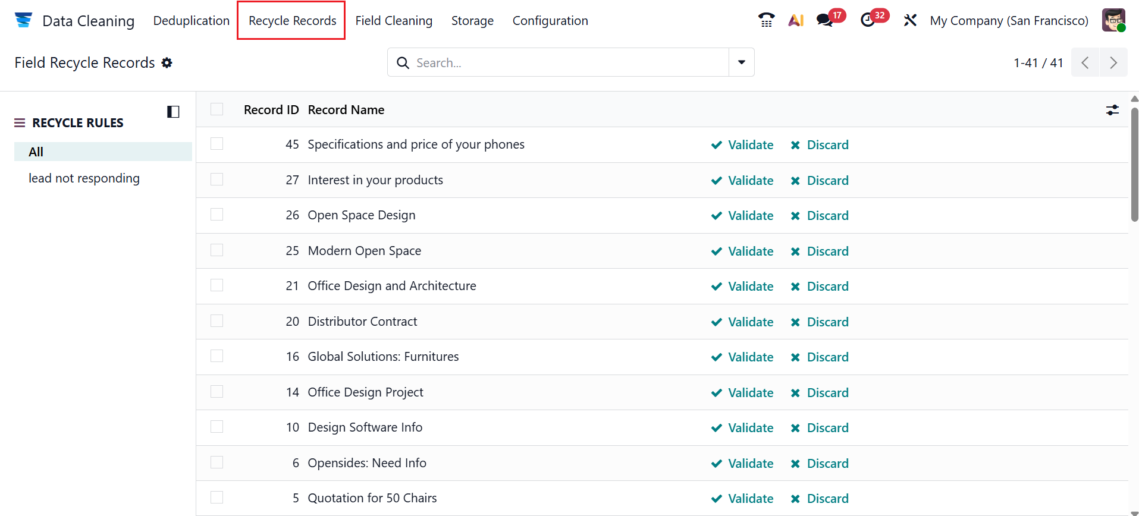Screen dimensions: 1139x516
Task: Open activities clock with 32 badge
Action: [x=868, y=20]
